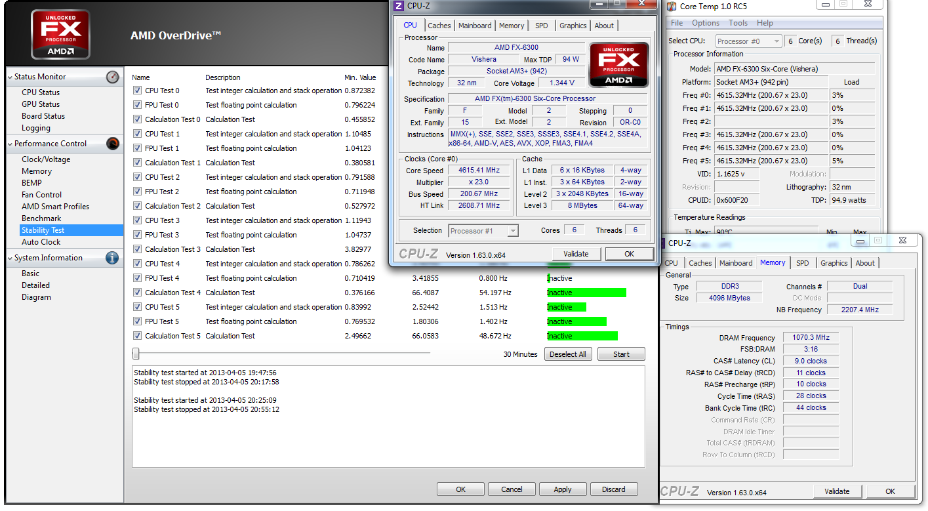Select AMD Smart Profiles
This screenshot has height=511, width=928.
55,207
